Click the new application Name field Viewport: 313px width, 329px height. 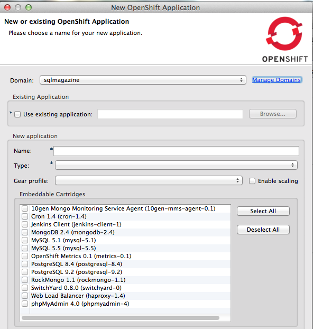point(176,151)
